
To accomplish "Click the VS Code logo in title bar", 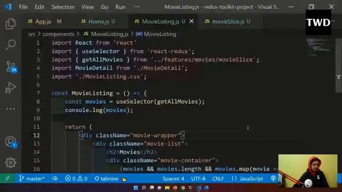I will coord(8,7).
